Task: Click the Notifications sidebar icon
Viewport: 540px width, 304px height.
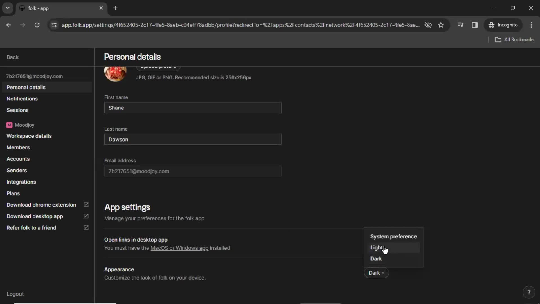Action: point(22,98)
